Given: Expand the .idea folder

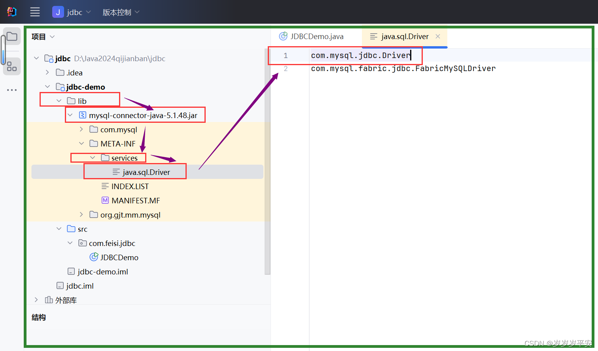Looking at the screenshot, I should click(x=47, y=72).
